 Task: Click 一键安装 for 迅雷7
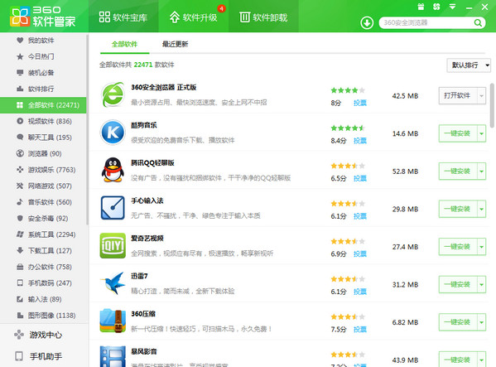(458, 284)
